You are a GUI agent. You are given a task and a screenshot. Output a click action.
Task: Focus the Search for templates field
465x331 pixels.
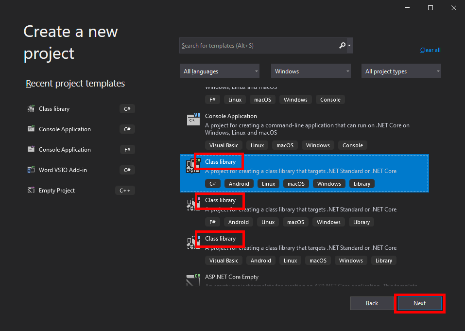258,46
